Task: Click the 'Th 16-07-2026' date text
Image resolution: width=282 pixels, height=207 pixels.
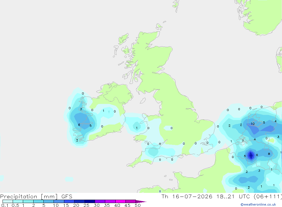Action: pos(187,196)
